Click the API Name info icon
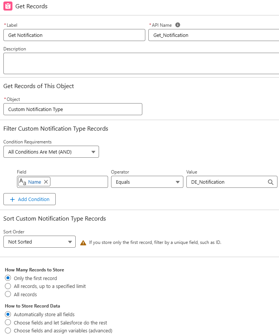Screen dimensions: 279x335 click(178, 25)
